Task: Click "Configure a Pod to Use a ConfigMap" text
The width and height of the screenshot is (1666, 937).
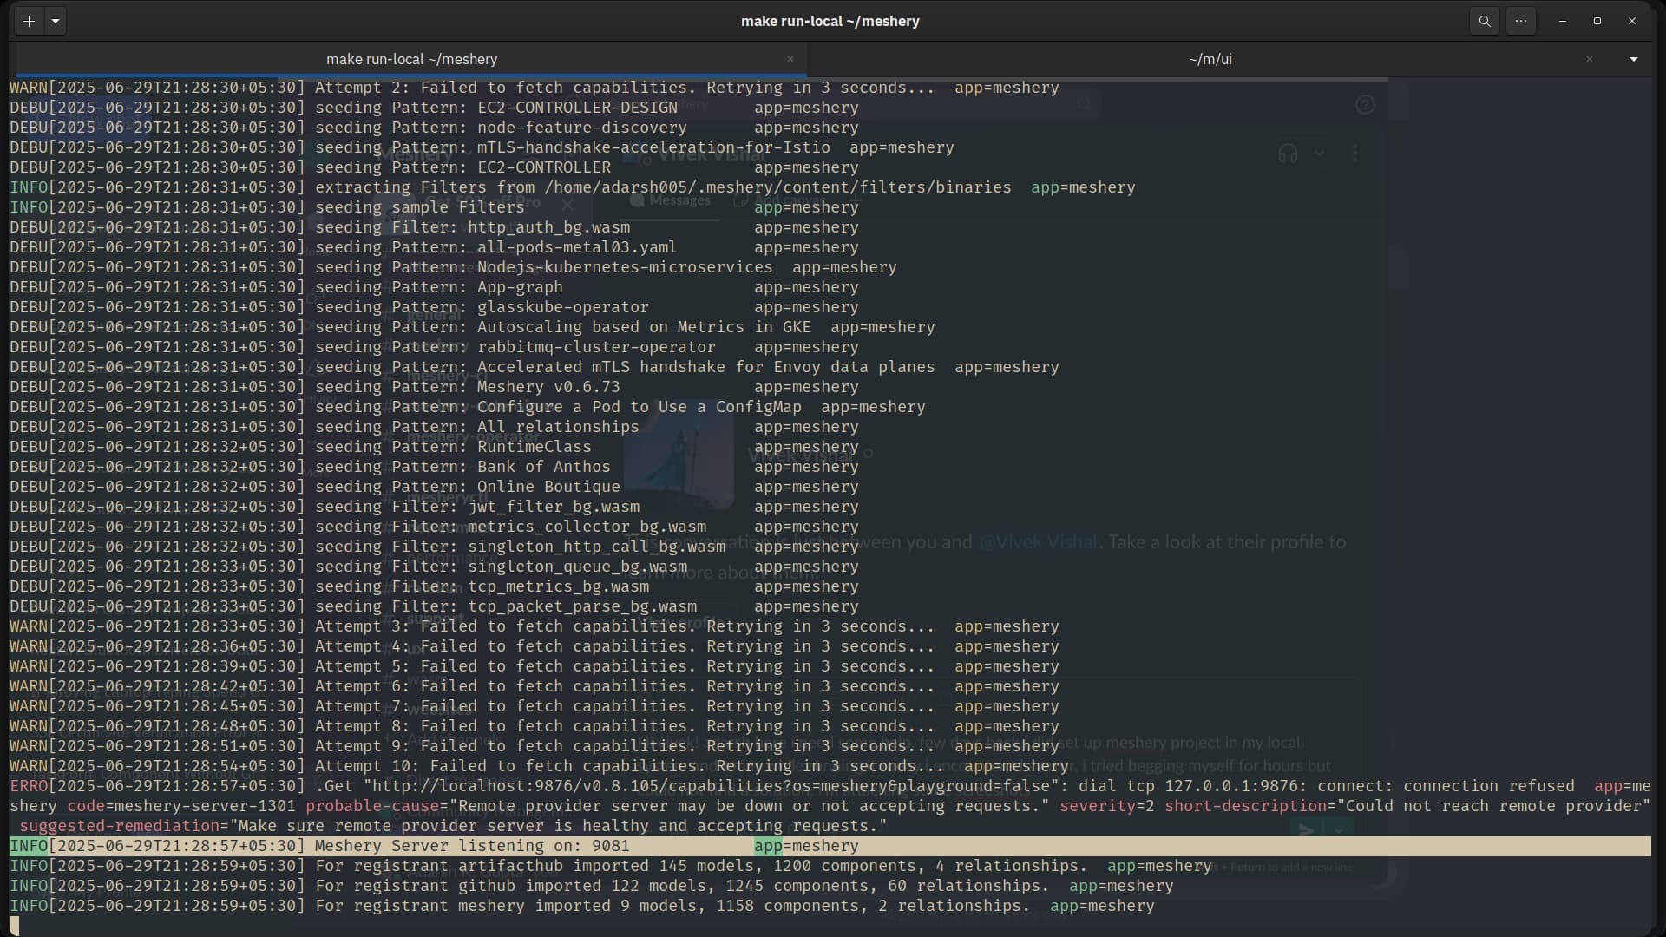Action: pos(640,407)
